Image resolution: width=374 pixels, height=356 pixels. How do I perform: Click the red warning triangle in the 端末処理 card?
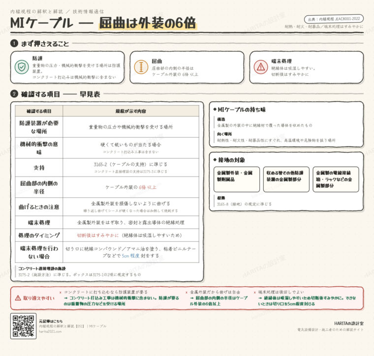[261, 67]
